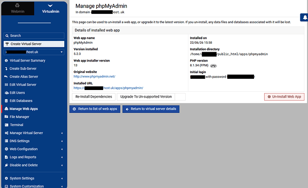Expand Logs and Reports submenu arrow
The height and width of the screenshot is (188, 308).
click(62, 157)
